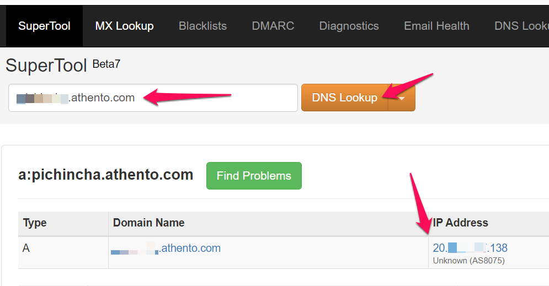Click the SuperTool page heading
The width and height of the screenshot is (549, 286).
tap(46, 66)
